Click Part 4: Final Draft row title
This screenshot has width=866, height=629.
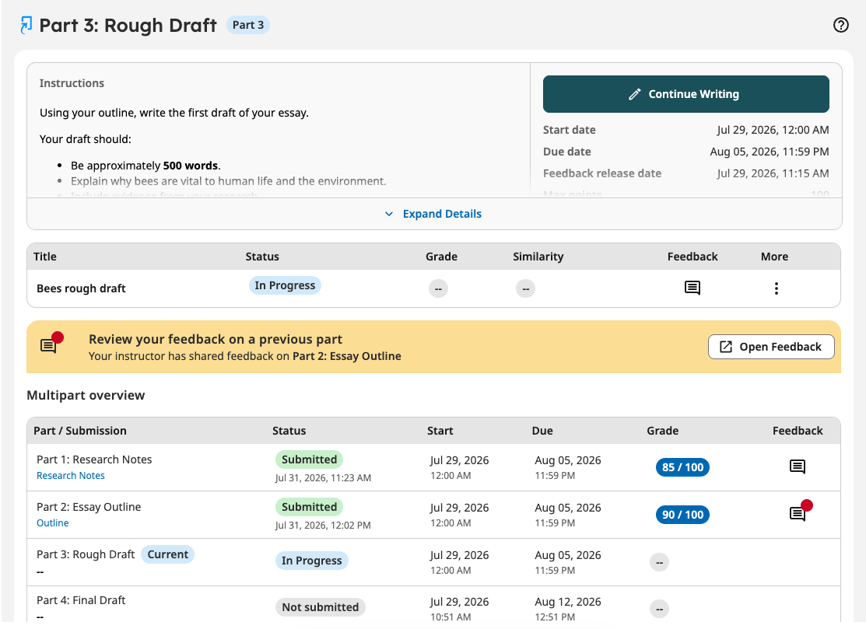[x=81, y=600]
